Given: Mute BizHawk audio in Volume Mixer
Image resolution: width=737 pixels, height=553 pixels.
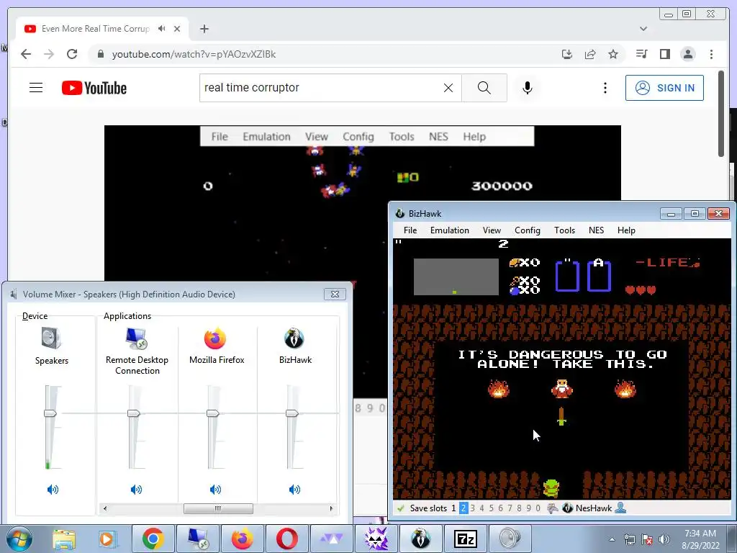Looking at the screenshot, I should click(294, 490).
